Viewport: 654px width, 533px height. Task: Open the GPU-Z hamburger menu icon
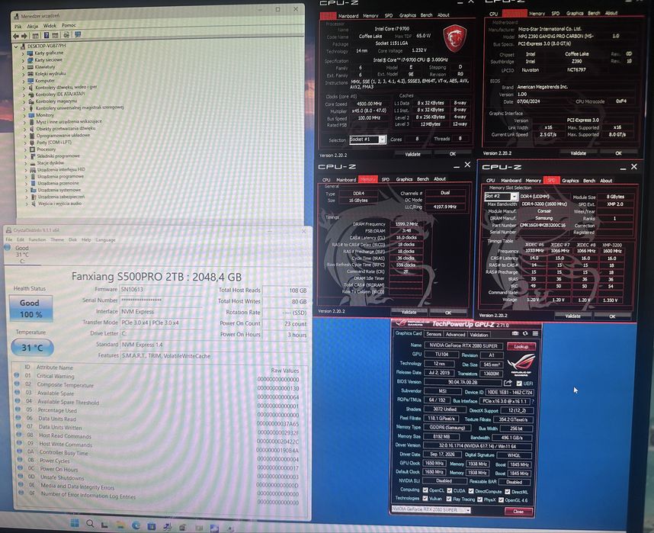tap(535, 333)
